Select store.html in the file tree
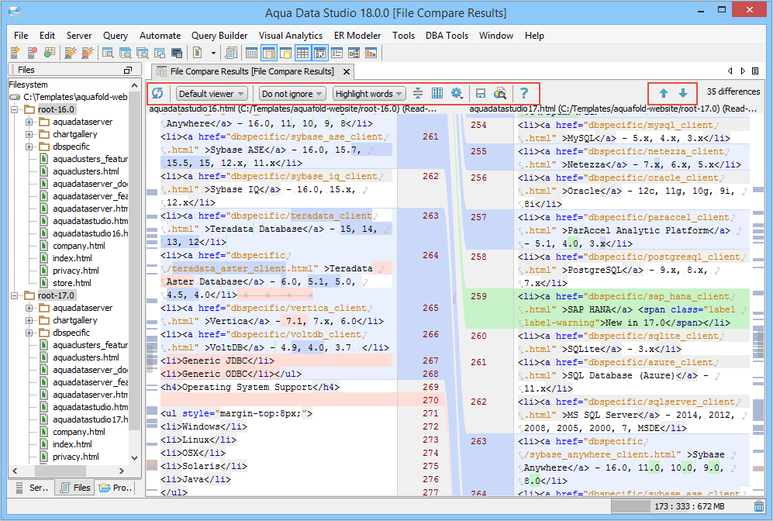The image size is (773, 521). pyautogui.click(x=71, y=283)
